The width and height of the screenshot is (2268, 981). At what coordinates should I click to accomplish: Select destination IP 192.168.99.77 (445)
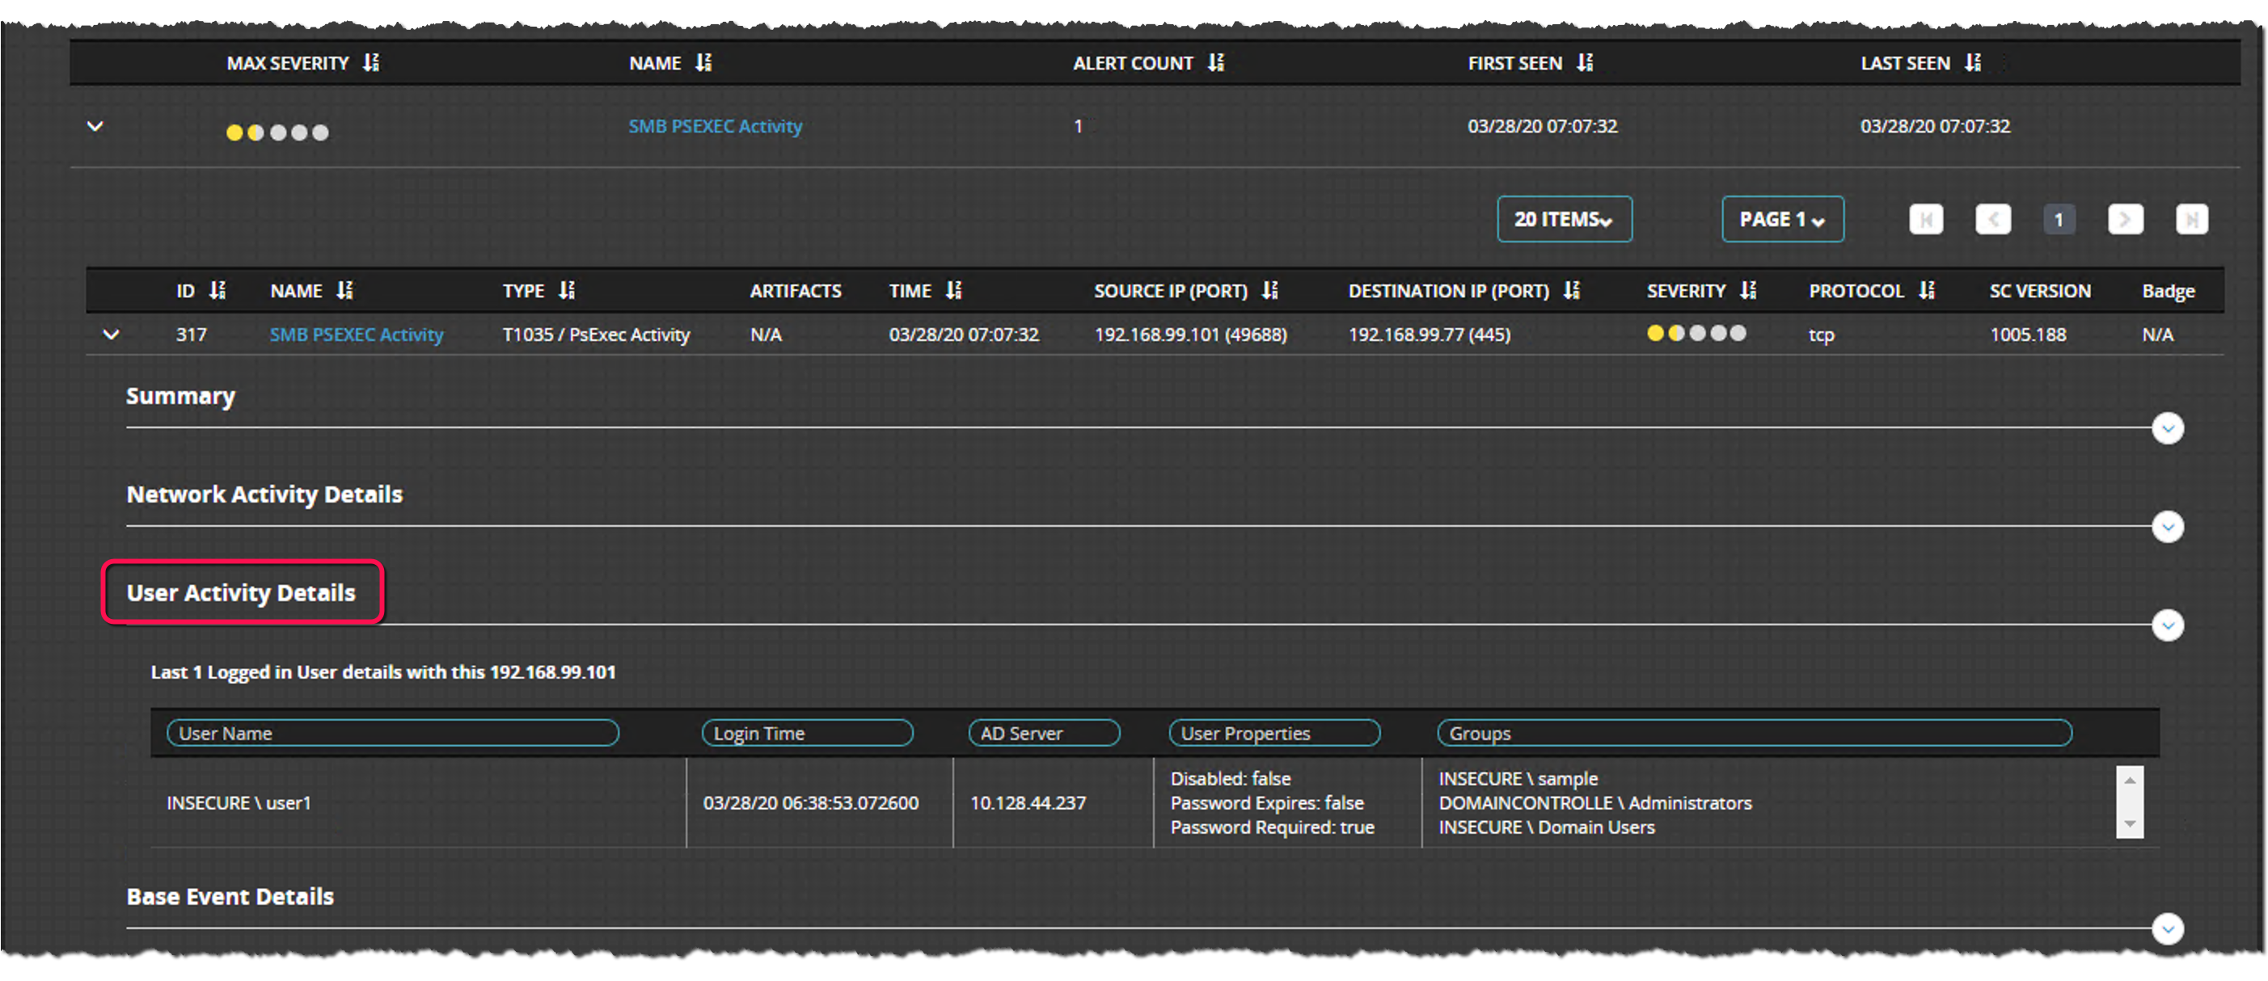pyautogui.click(x=1429, y=335)
